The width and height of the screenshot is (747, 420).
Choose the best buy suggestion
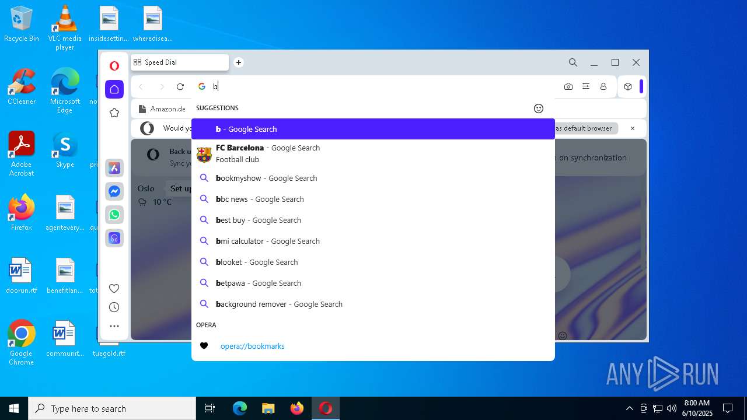(373, 220)
